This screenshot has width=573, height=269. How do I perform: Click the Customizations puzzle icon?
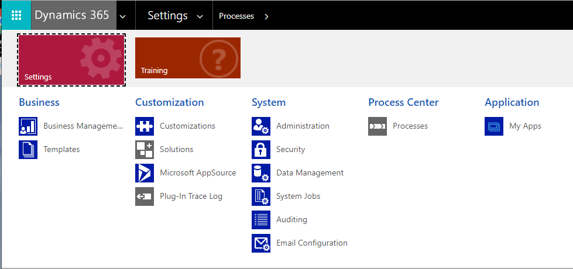point(145,126)
